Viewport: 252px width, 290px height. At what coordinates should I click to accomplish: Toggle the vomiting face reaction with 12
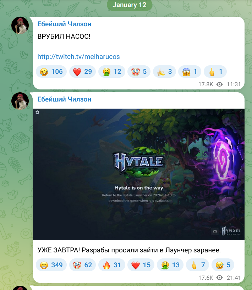(x=112, y=72)
